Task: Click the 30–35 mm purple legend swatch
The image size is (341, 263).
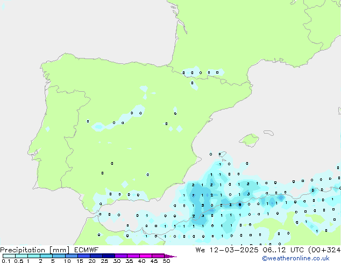Action: click(x=121, y=256)
